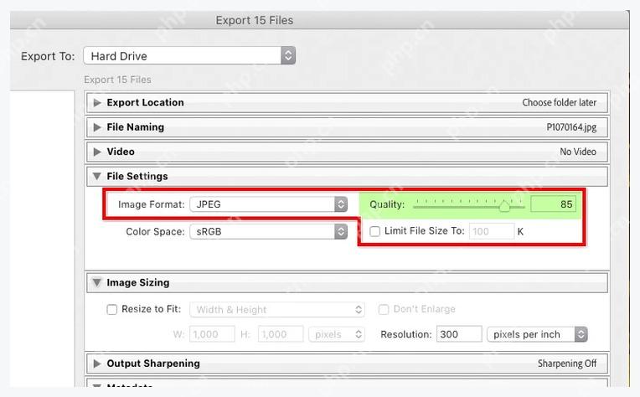Click the 'P1070164.jpg' file naming summary
The width and height of the screenshot is (640, 397).
click(571, 127)
